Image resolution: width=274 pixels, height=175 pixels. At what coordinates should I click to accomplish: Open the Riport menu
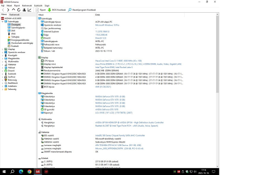click(x=17, y=5)
